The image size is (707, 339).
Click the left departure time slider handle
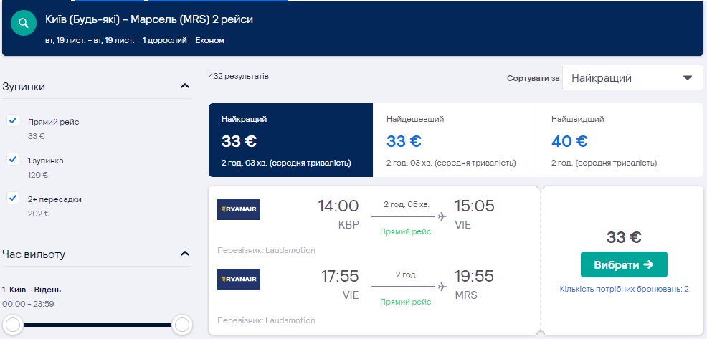[x=13, y=325]
